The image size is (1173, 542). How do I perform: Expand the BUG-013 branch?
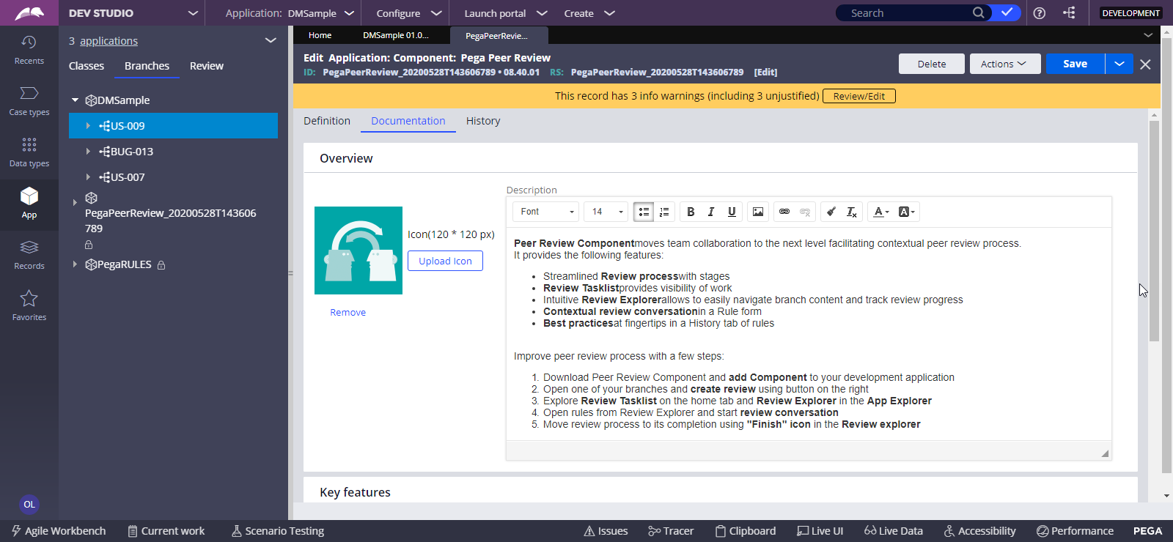(88, 152)
